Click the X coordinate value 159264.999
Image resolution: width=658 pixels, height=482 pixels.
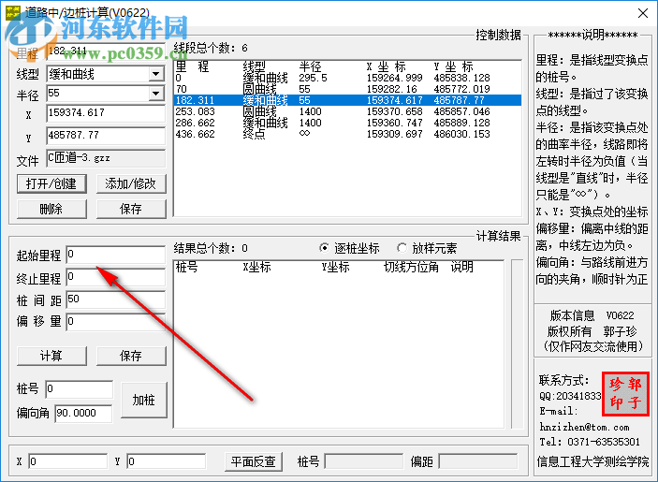pos(394,78)
